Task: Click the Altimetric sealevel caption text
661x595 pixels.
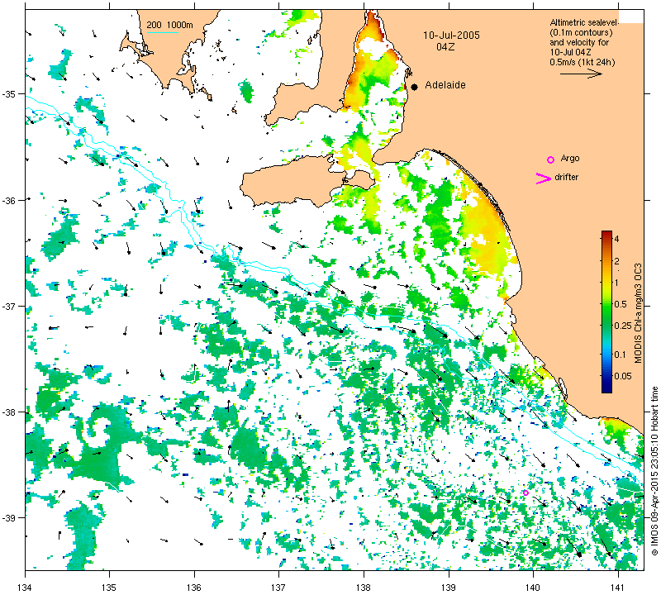Action: pos(584,23)
